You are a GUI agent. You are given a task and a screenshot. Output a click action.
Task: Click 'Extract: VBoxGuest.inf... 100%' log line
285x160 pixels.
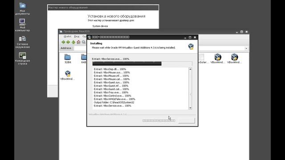click(x=111, y=86)
